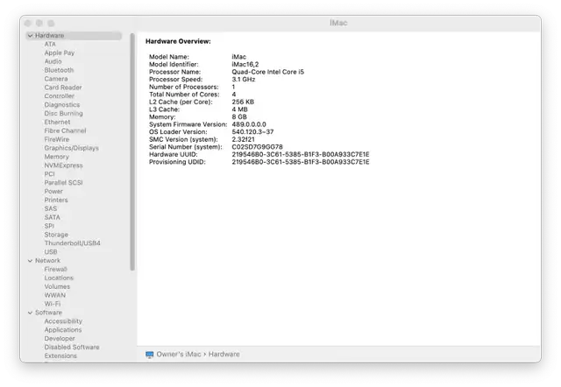Image resolution: width=561 pixels, height=387 pixels.
Task: Click OS Loader Version 540.120.3~37
Action: [252, 132]
